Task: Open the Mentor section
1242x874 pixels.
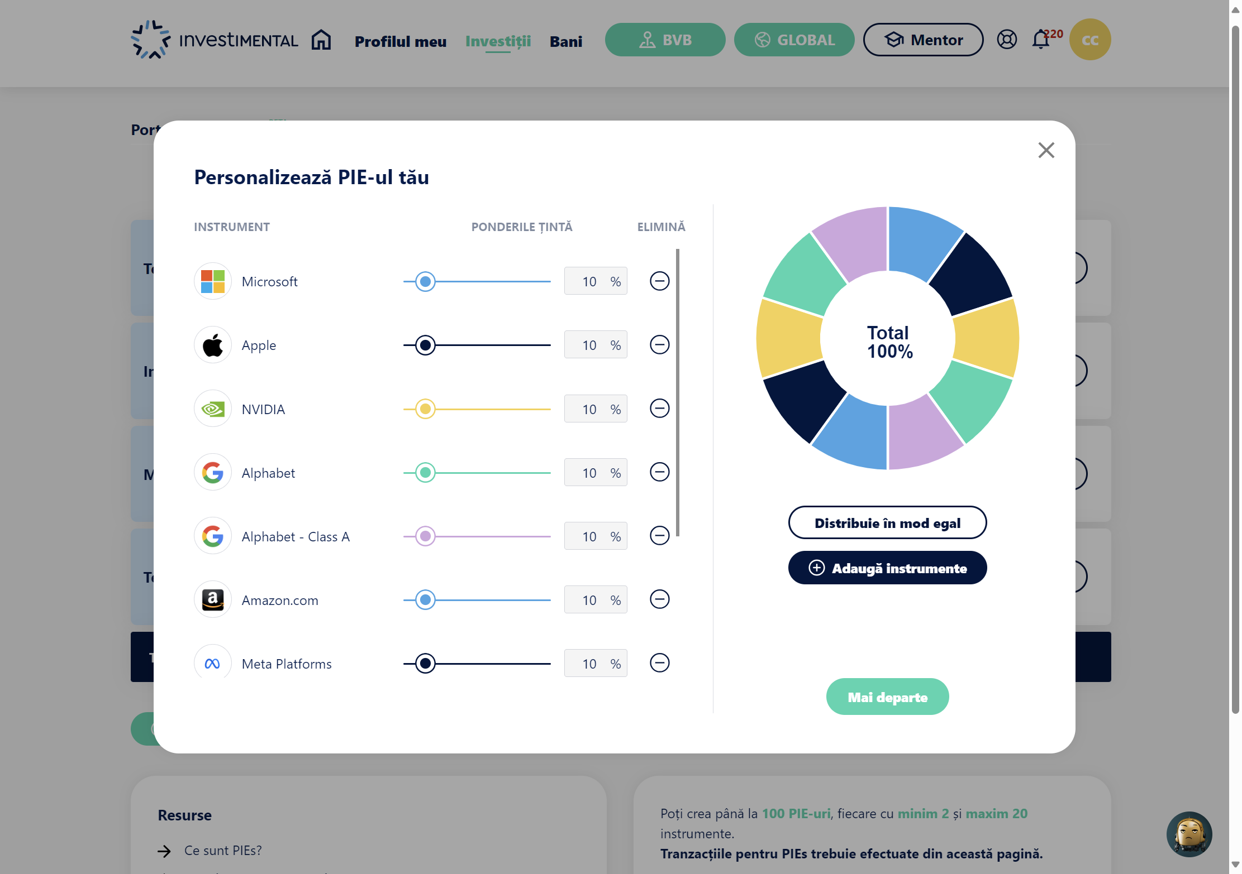Action: point(923,40)
